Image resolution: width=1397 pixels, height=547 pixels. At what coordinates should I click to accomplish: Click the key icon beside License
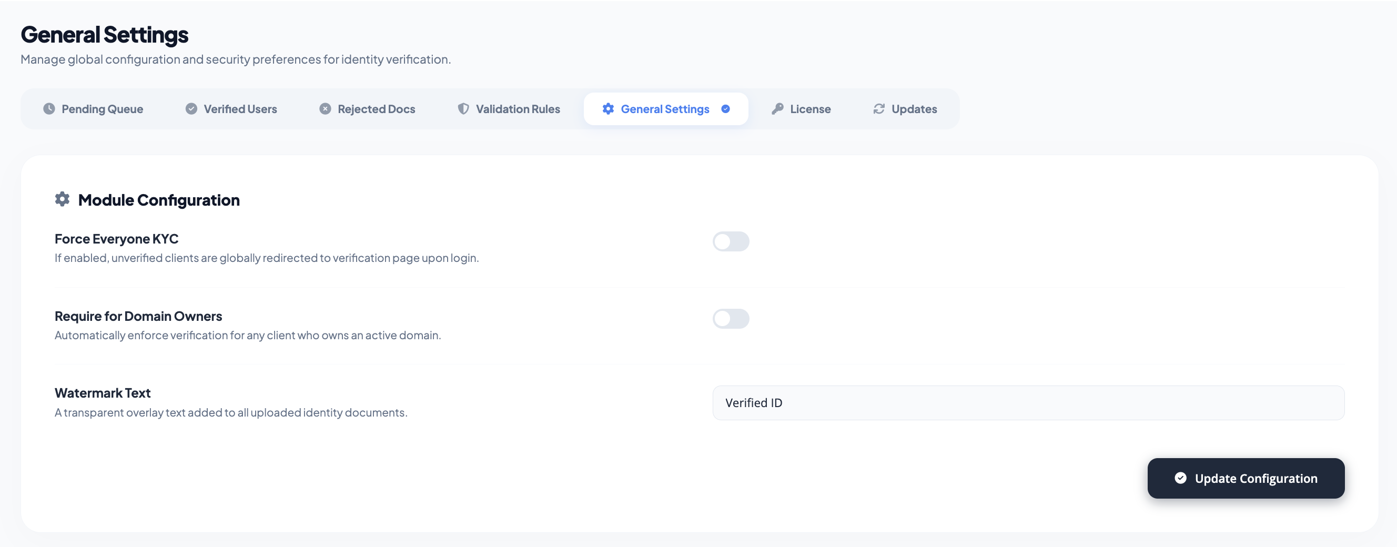pyautogui.click(x=776, y=108)
